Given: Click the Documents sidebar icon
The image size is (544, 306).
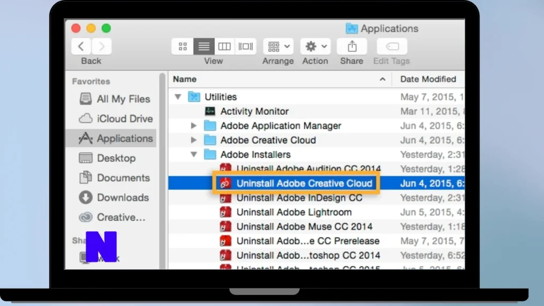Looking at the screenshot, I should point(86,177).
